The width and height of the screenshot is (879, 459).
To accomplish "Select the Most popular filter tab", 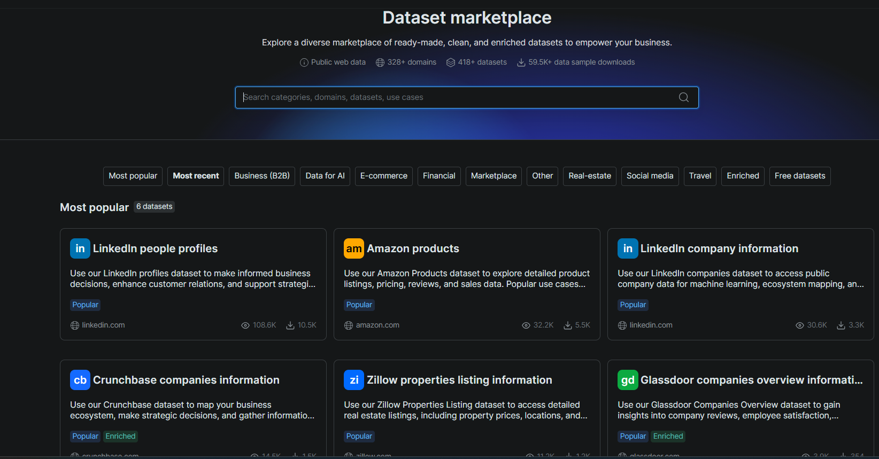I will [x=133, y=176].
